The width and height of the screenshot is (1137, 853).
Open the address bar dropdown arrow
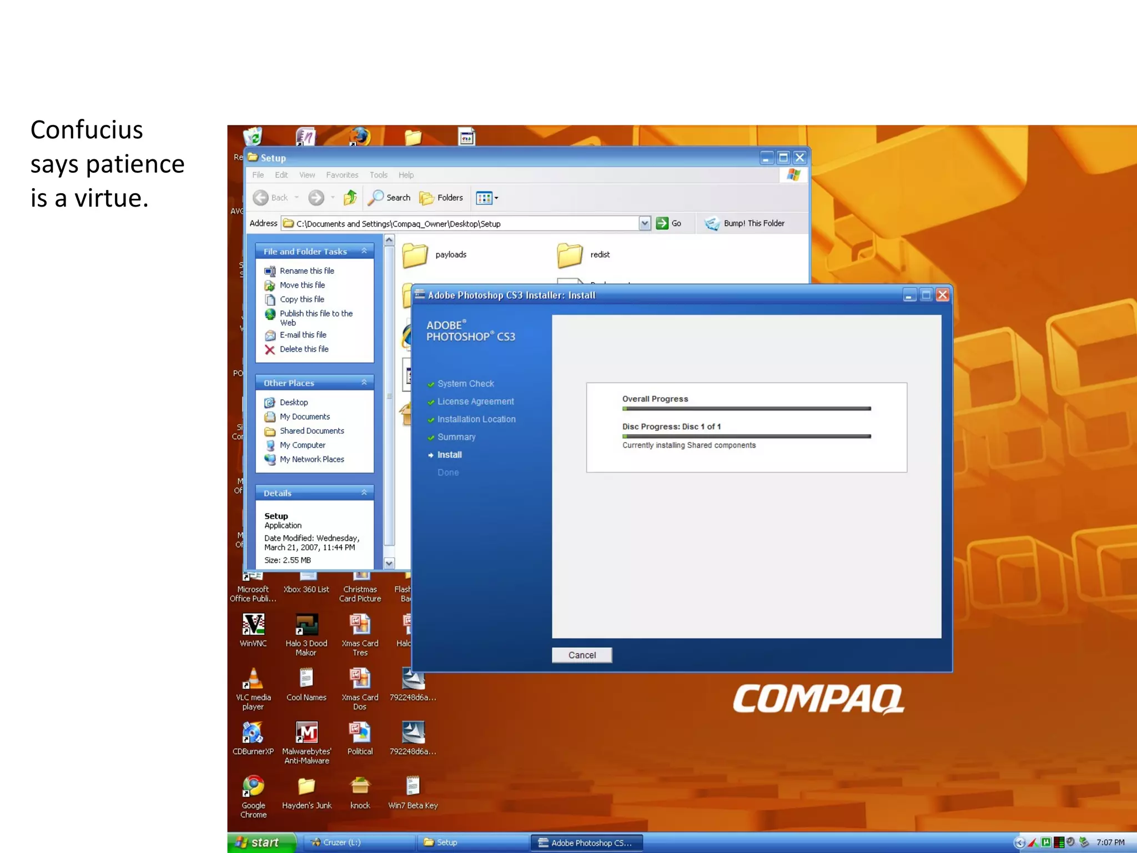[x=645, y=223]
